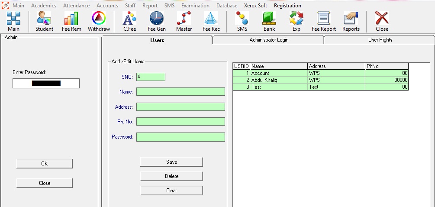Focus the Enter Password field
Screen dimensions: 435x207
pyautogui.click(x=46, y=83)
